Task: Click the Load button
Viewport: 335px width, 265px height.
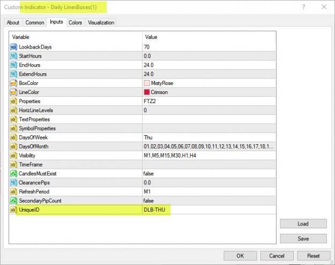Action: 303,224
